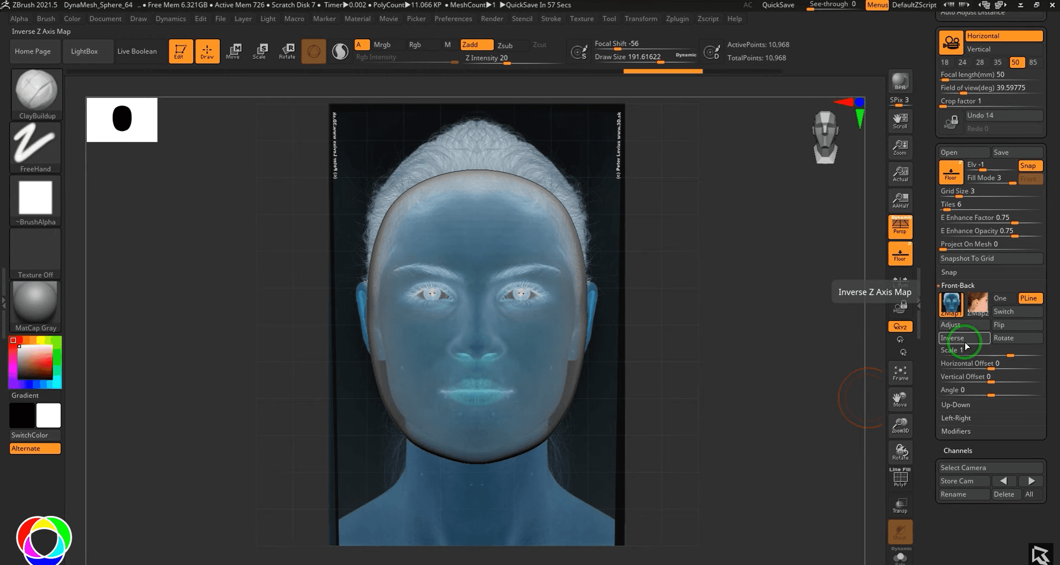This screenshot has width=1060, height=565.
Task: Click the Zoom3D navigation icon
Action: click(x=900, y=425)
